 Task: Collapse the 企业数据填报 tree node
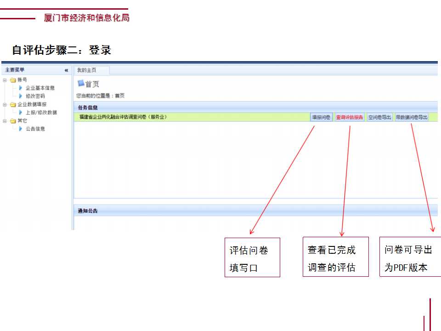coord(5,105)
